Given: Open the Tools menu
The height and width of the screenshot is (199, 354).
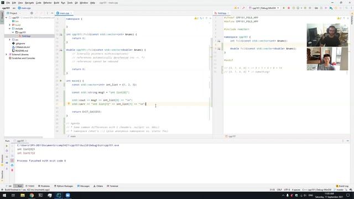Looking at the screenshot, I should [70, 3].
